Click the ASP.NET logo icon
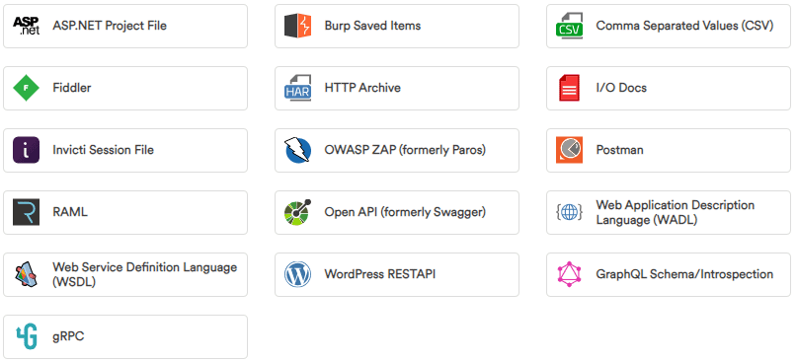797x362 pixels. click(x=26, y=26)
